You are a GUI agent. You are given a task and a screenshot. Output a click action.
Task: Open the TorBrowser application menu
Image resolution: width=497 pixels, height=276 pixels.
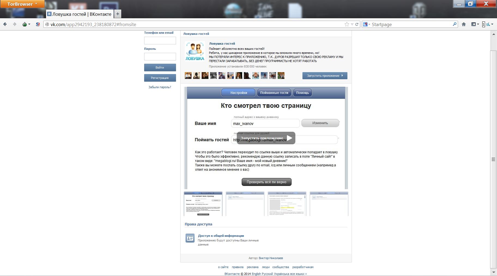22,4
